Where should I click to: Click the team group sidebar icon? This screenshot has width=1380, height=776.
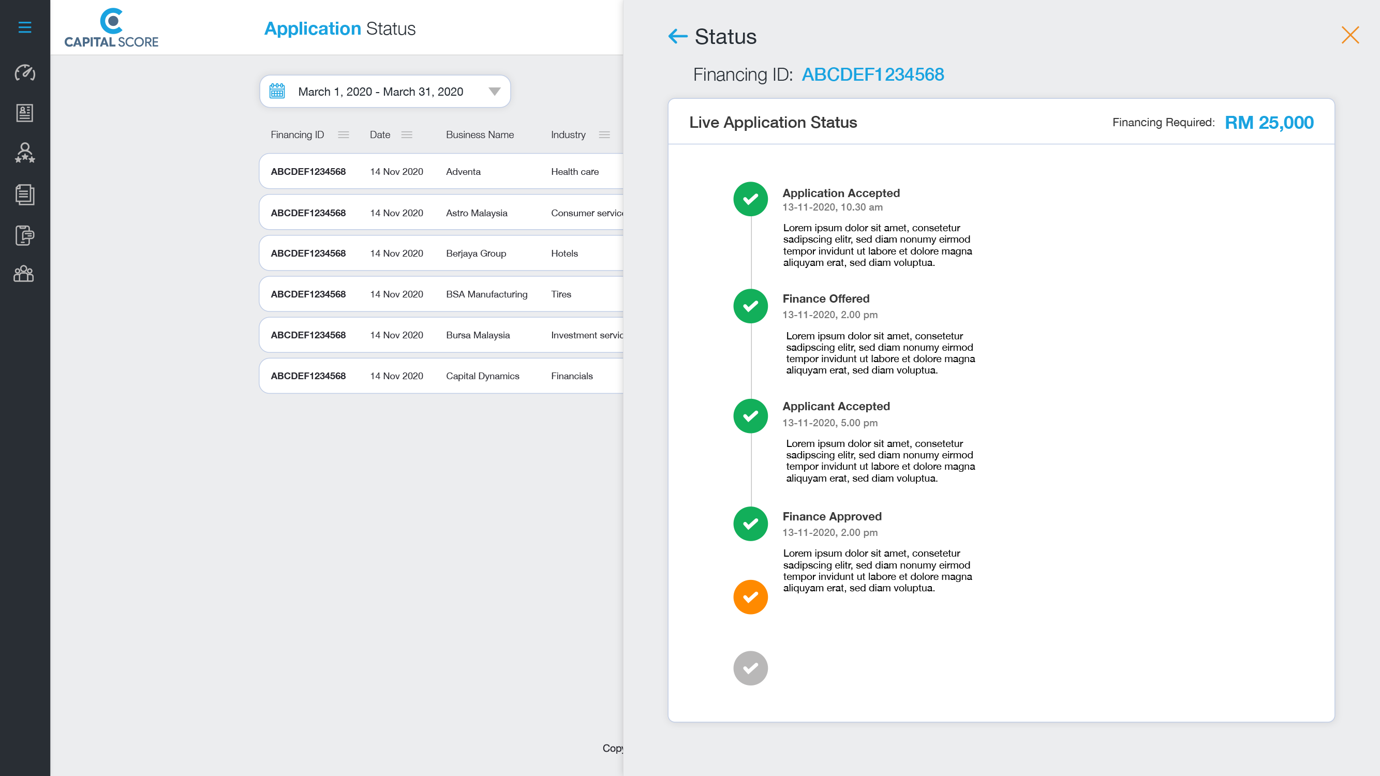tap(24, 274)
